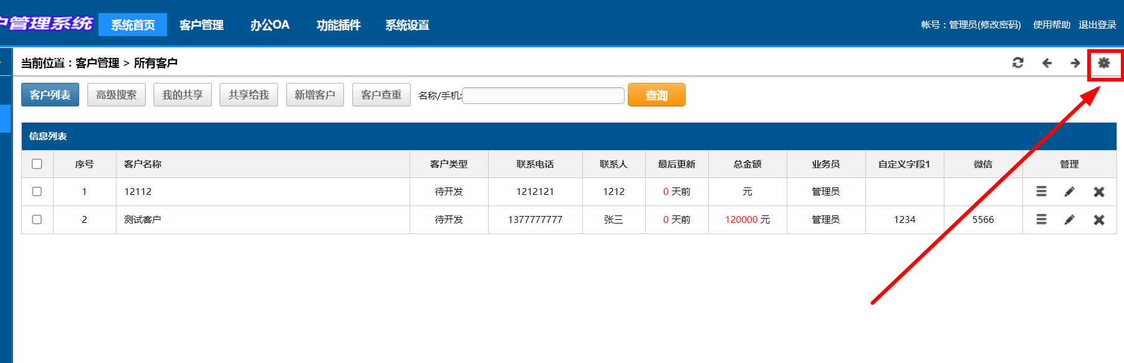Edit 测试客户 with the pencil icon
Image resolution: width=1124 pixels, height=363 pixels.
click(1070, 220)
